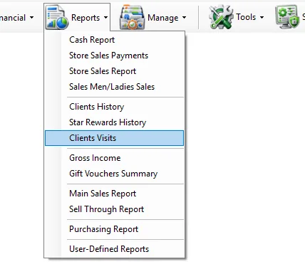Open Main Sales Report
The image size is (305, 274).
114,194
